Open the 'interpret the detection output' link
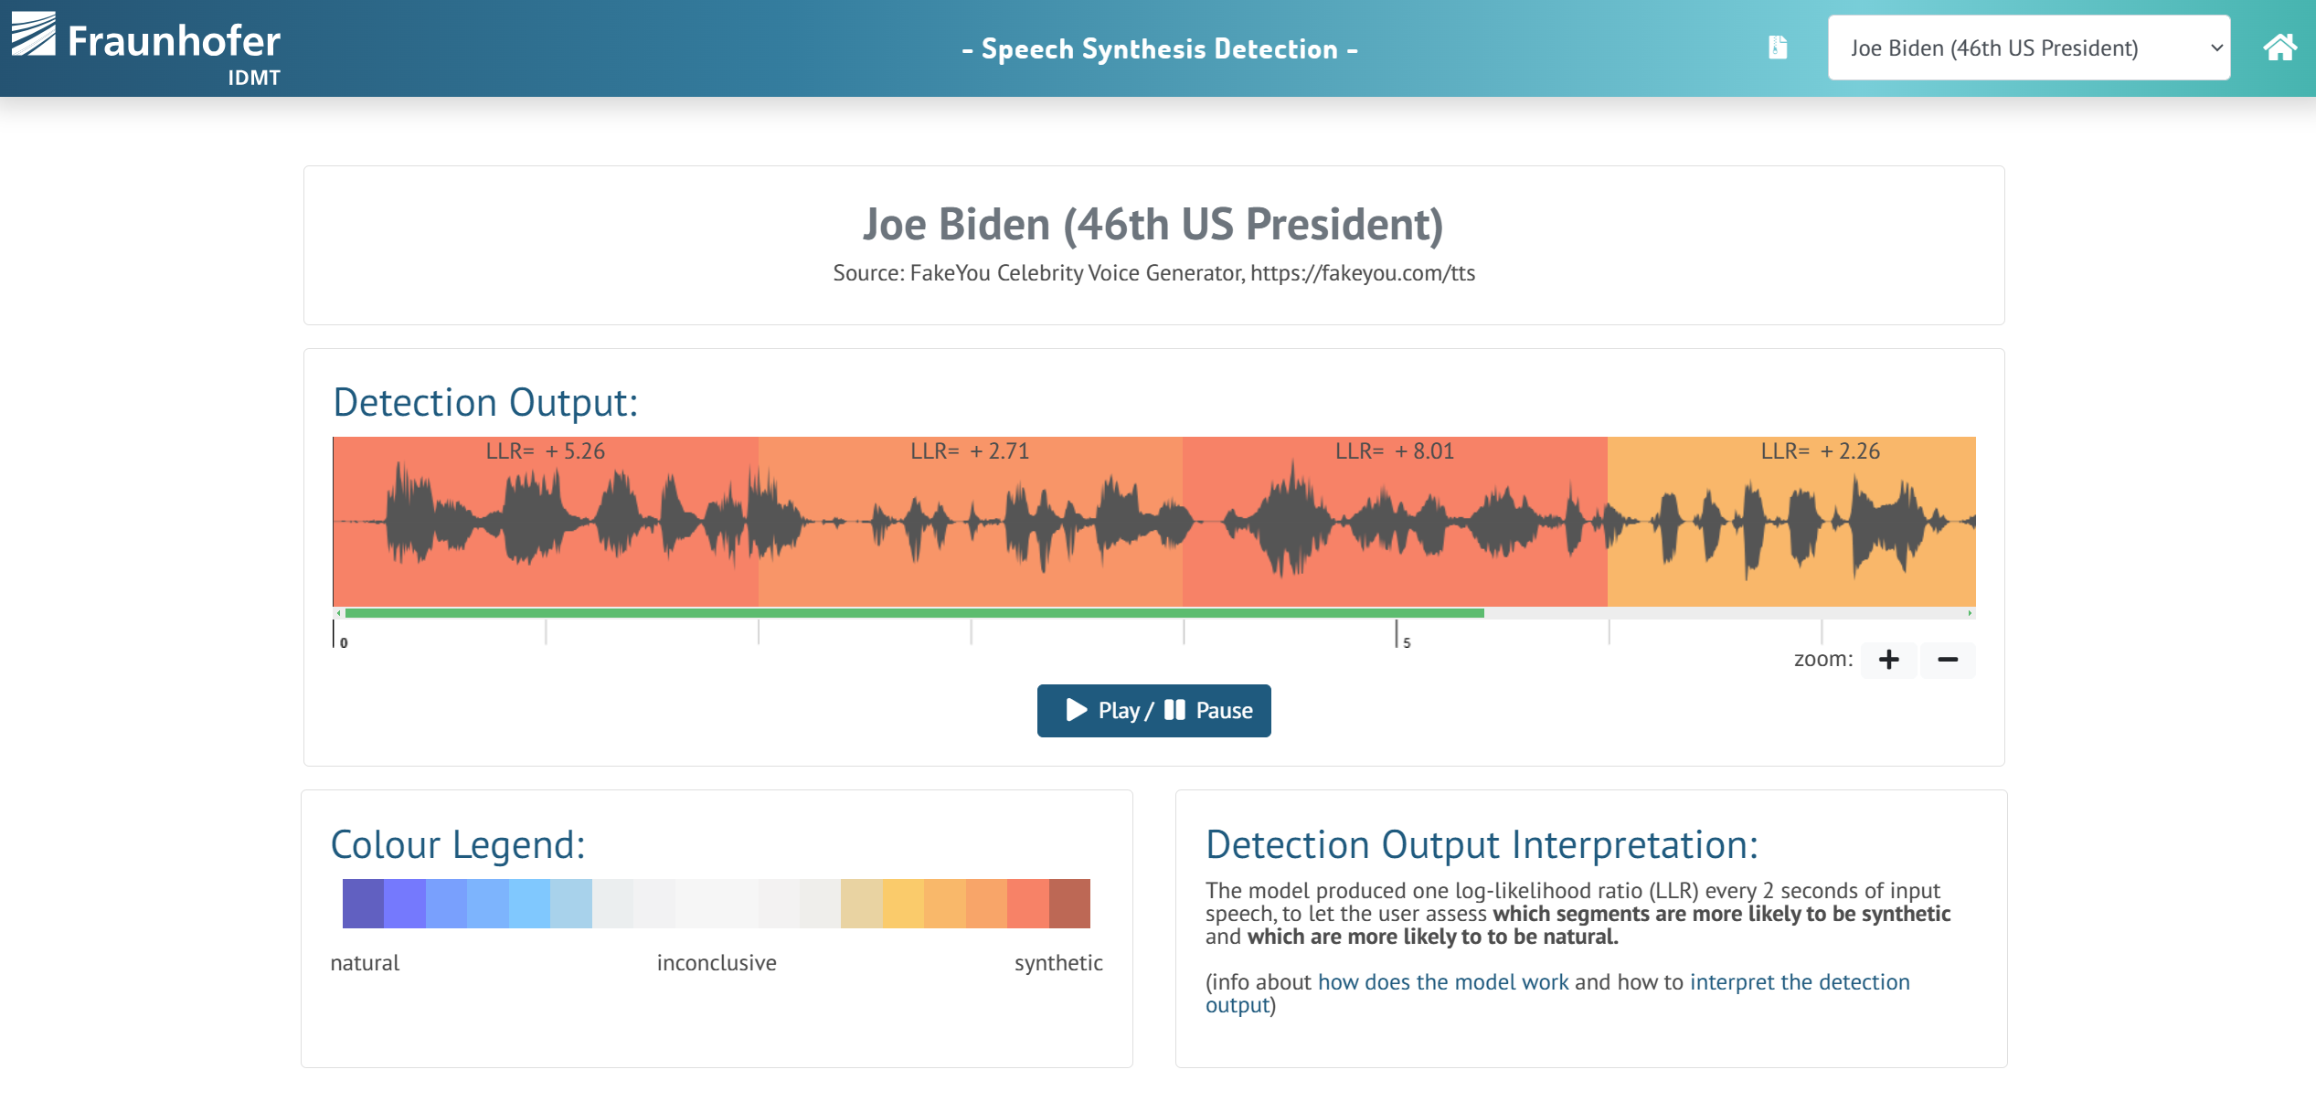 pos(1799,982)
